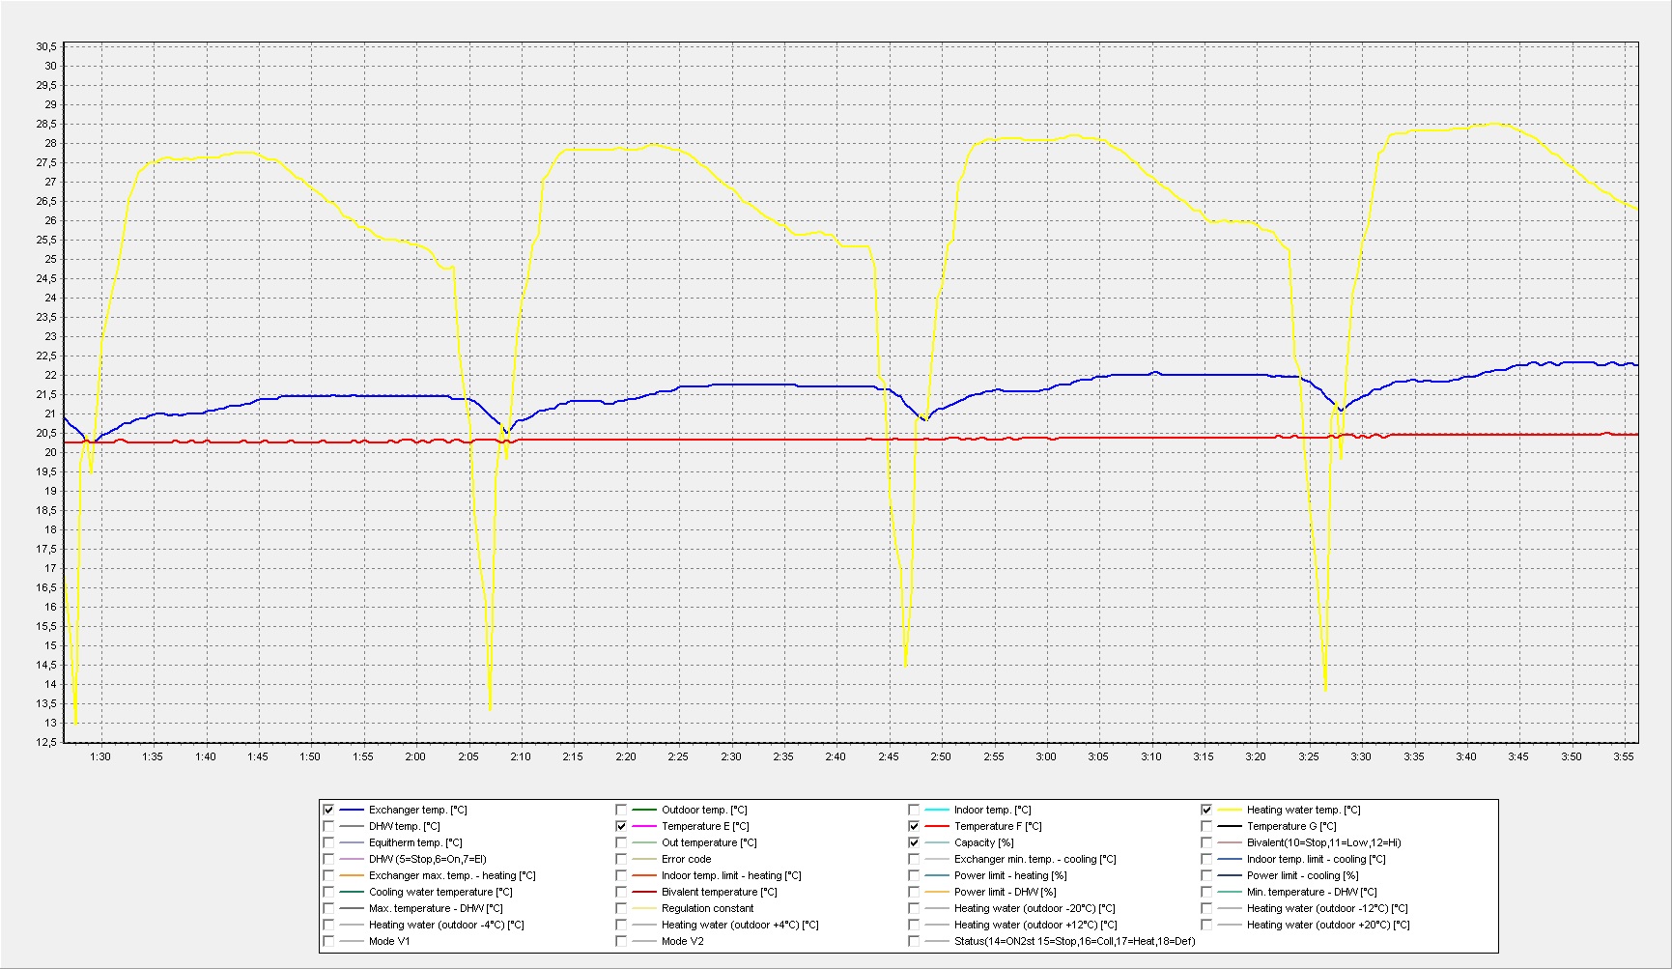Click the 3:55 time axis label

[x=1624, y=756]
